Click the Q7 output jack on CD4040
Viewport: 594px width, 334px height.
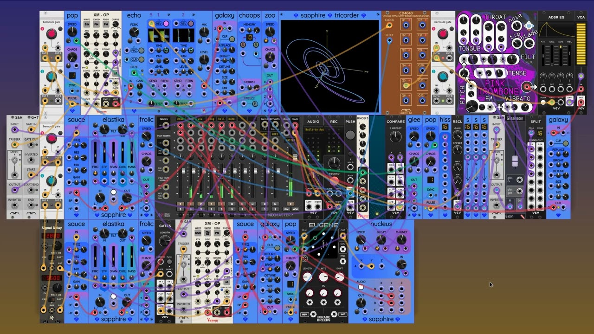pos(422,25)
